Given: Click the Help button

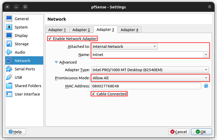Looking at the screenshot, I should coord(15,132).
